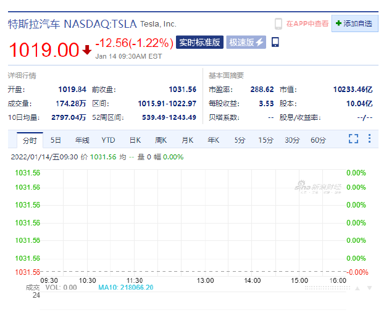Click the P/E ratio value 288.62

coord(262,90)
